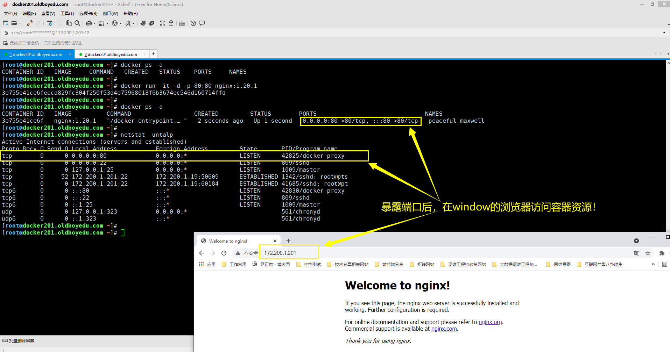Toggle full screen mode icon
Screen dimensions: 670x352
point(163,23)
